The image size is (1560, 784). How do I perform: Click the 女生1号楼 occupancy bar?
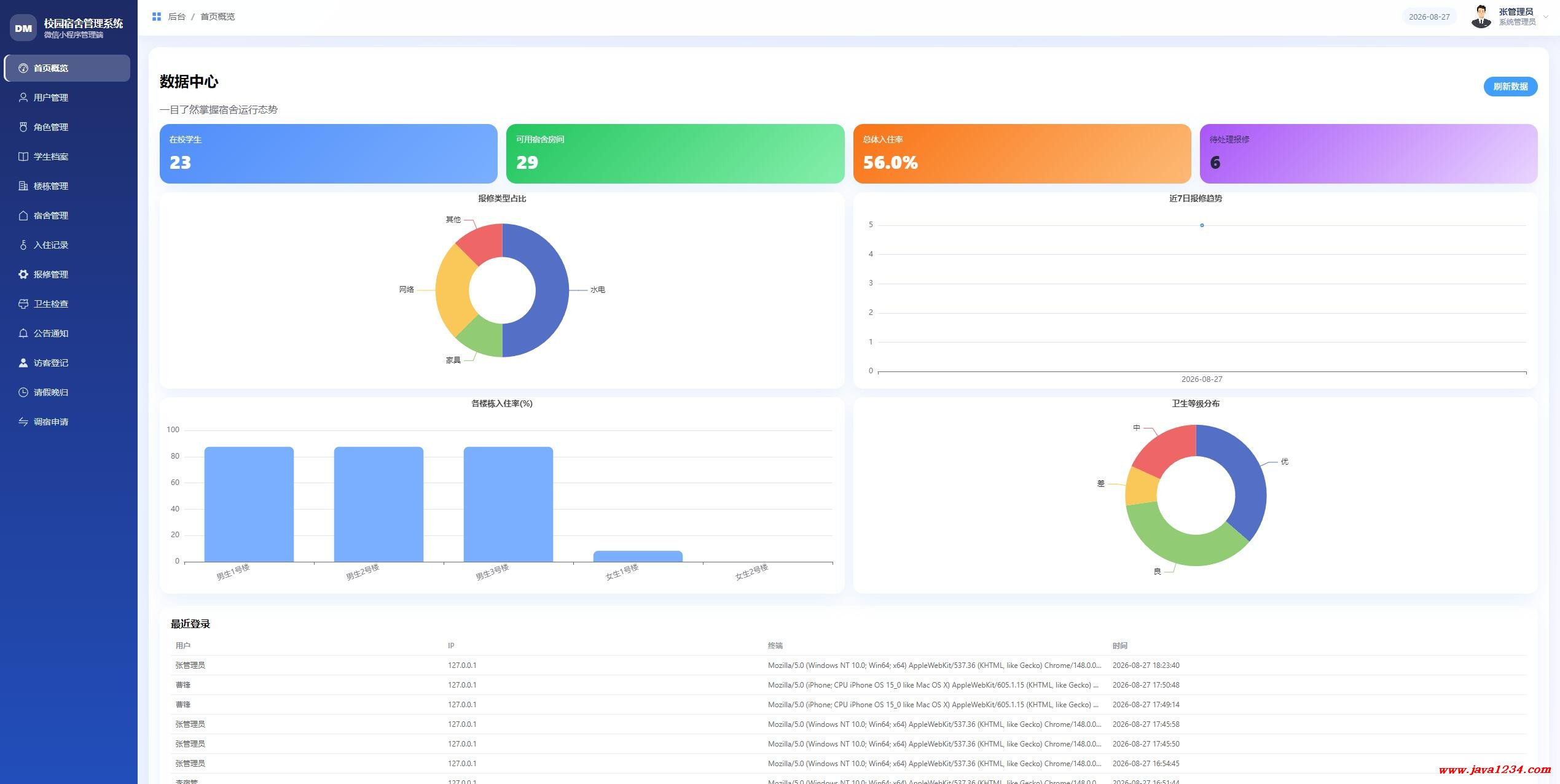[638, 556]
